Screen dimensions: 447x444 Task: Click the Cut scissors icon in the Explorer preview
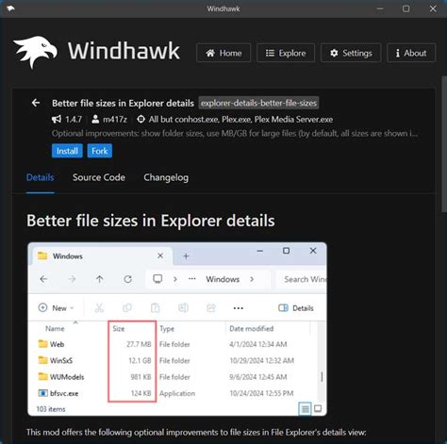click(99, 308)
